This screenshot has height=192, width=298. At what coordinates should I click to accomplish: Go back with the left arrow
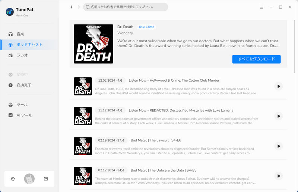pos(72,7)
